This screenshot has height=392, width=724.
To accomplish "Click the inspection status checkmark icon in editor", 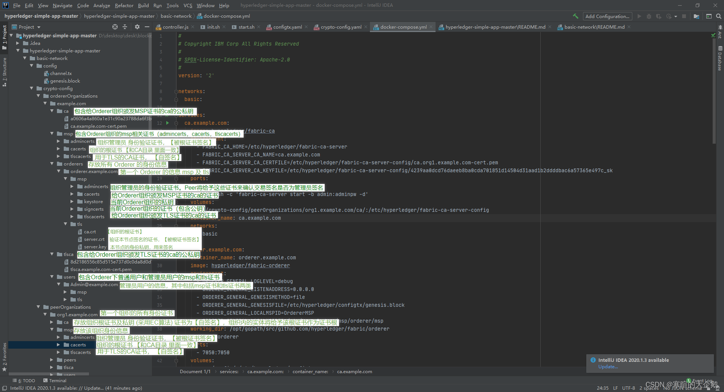I will [x=713, y=35].
